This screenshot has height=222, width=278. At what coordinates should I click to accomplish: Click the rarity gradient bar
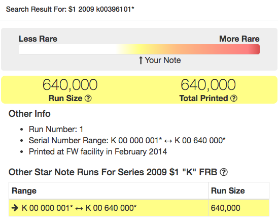pos(139,49)
